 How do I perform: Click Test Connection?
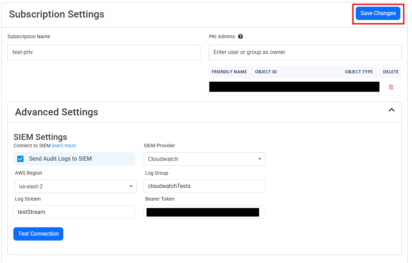38,234
